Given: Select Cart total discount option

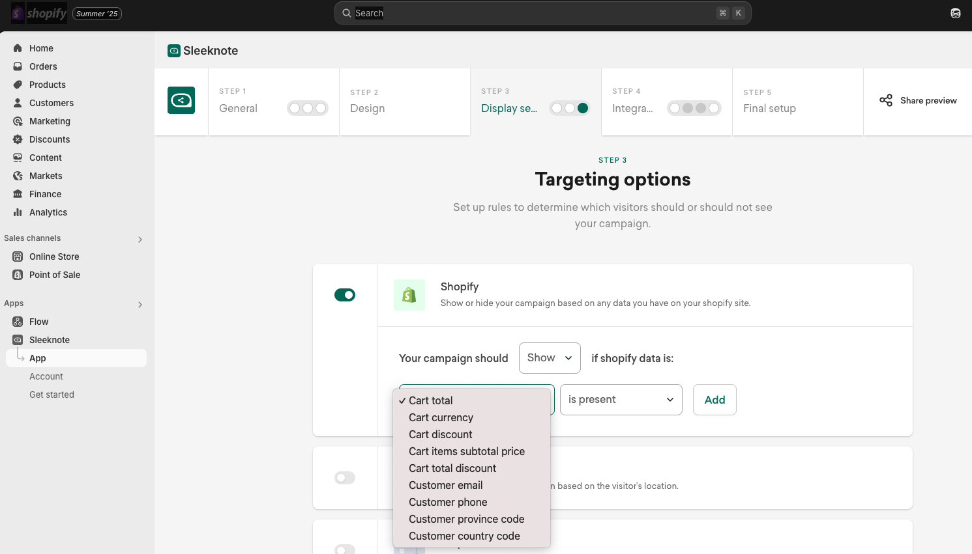Looking at the screenshot, I should [472, 468].
